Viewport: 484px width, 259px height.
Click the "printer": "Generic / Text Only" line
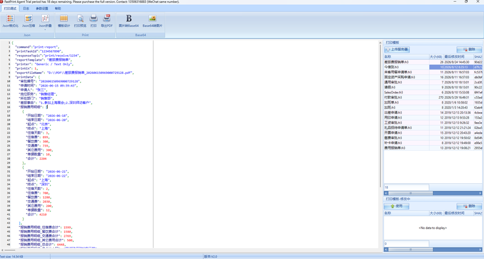coord(44,64)
